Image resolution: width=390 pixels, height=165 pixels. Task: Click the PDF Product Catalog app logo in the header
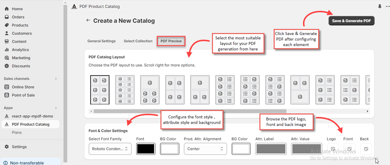coord(74,6)
